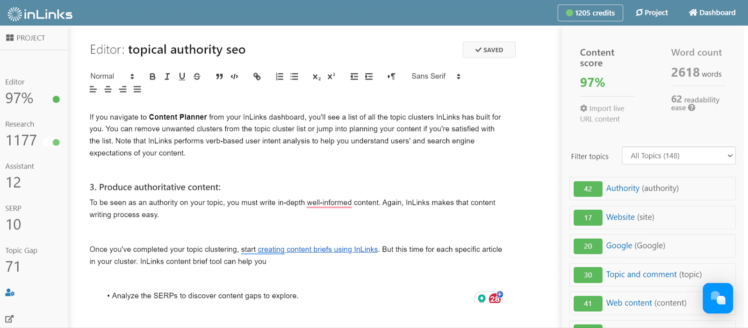Click the SAVED button
The height and width of the screenshot is (328, 748).
(489, 50)
